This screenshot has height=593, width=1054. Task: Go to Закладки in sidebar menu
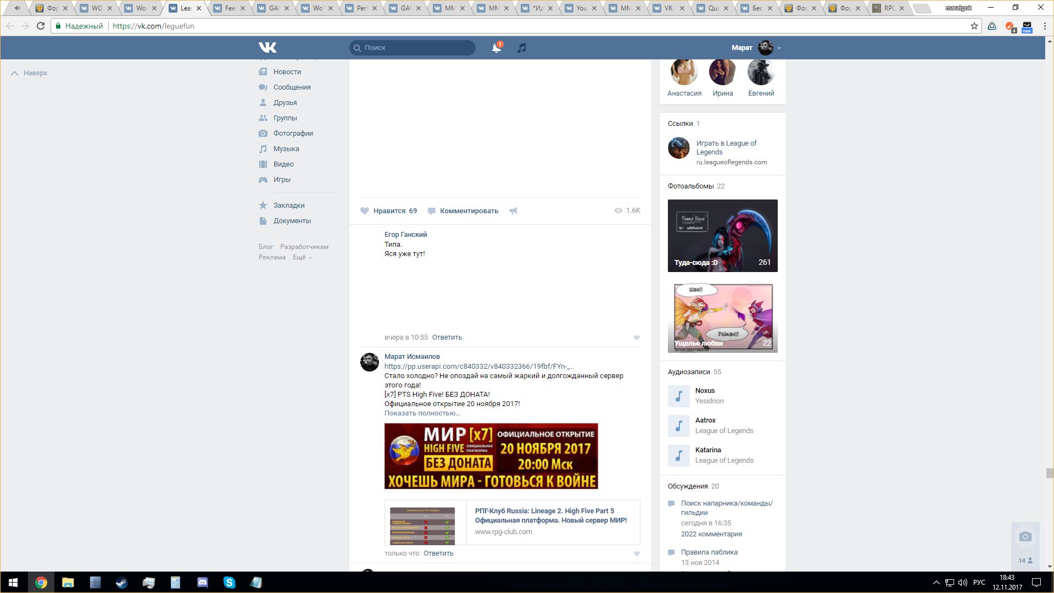point(288,206)
